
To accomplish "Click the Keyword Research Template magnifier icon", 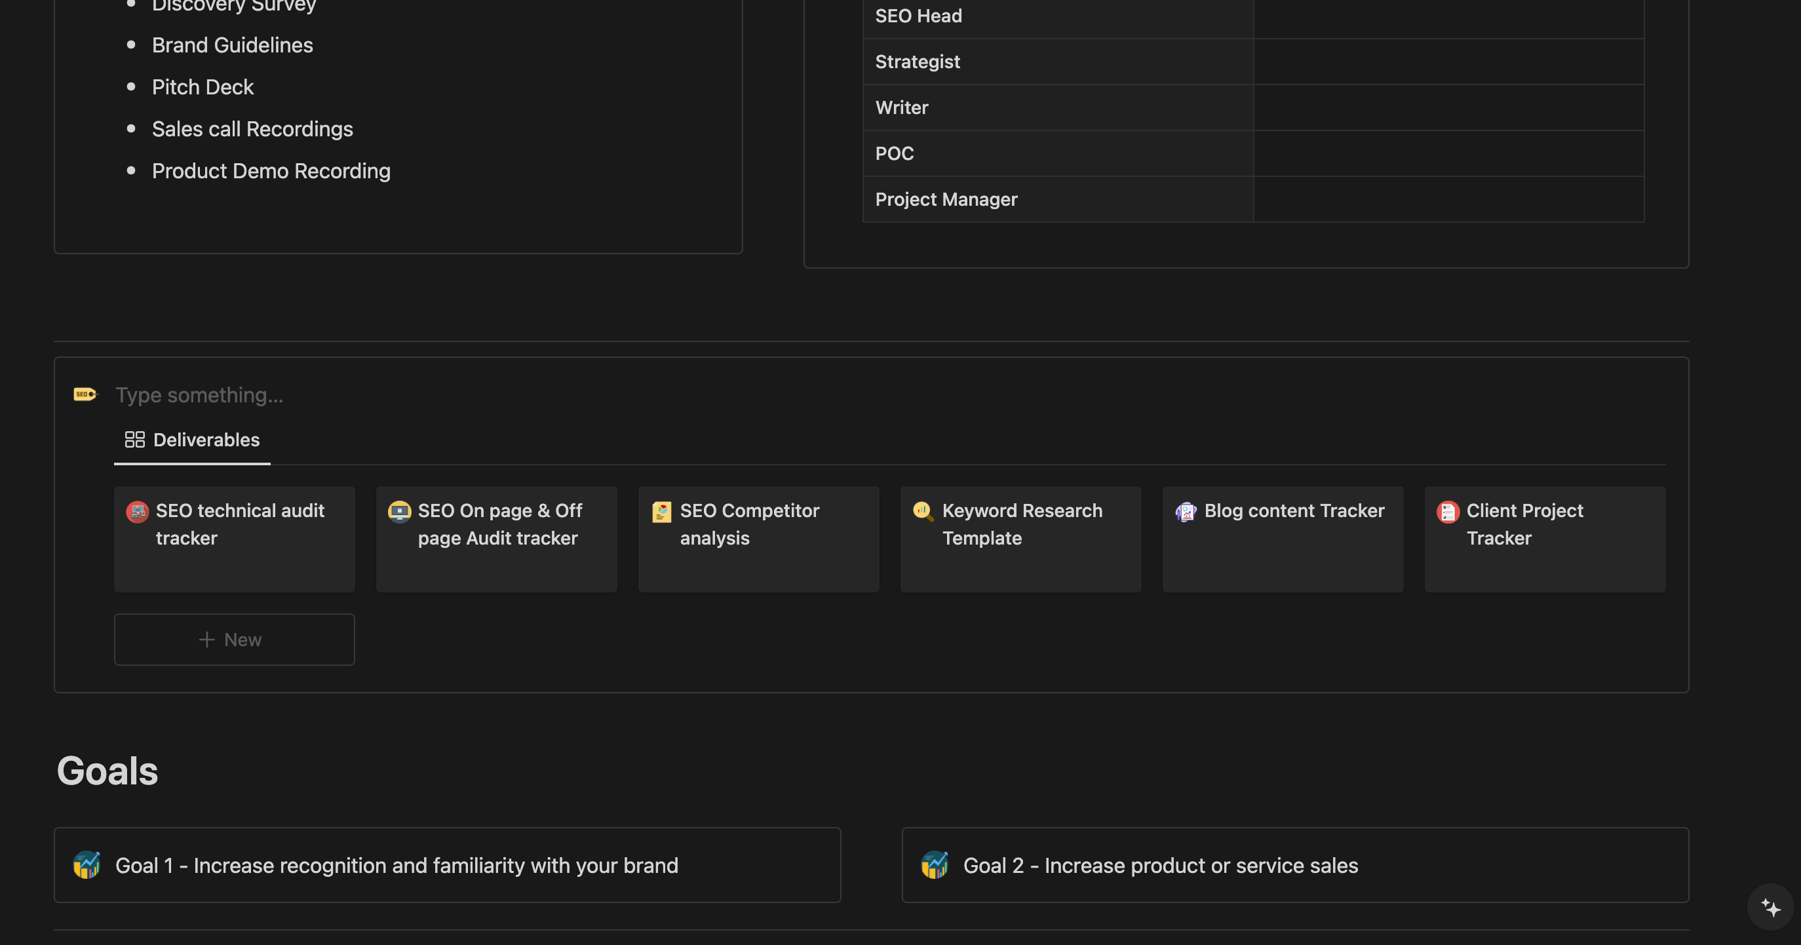I will tap(923, 512).
